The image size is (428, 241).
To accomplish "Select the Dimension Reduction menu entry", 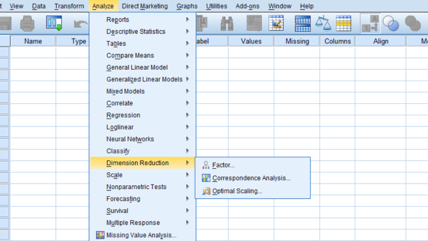I will [x=142, y=163].
